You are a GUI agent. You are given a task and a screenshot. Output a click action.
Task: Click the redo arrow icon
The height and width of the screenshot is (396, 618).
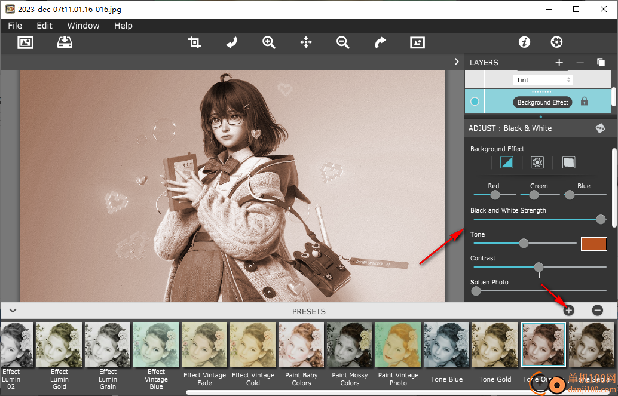click(x=380, y=42)
